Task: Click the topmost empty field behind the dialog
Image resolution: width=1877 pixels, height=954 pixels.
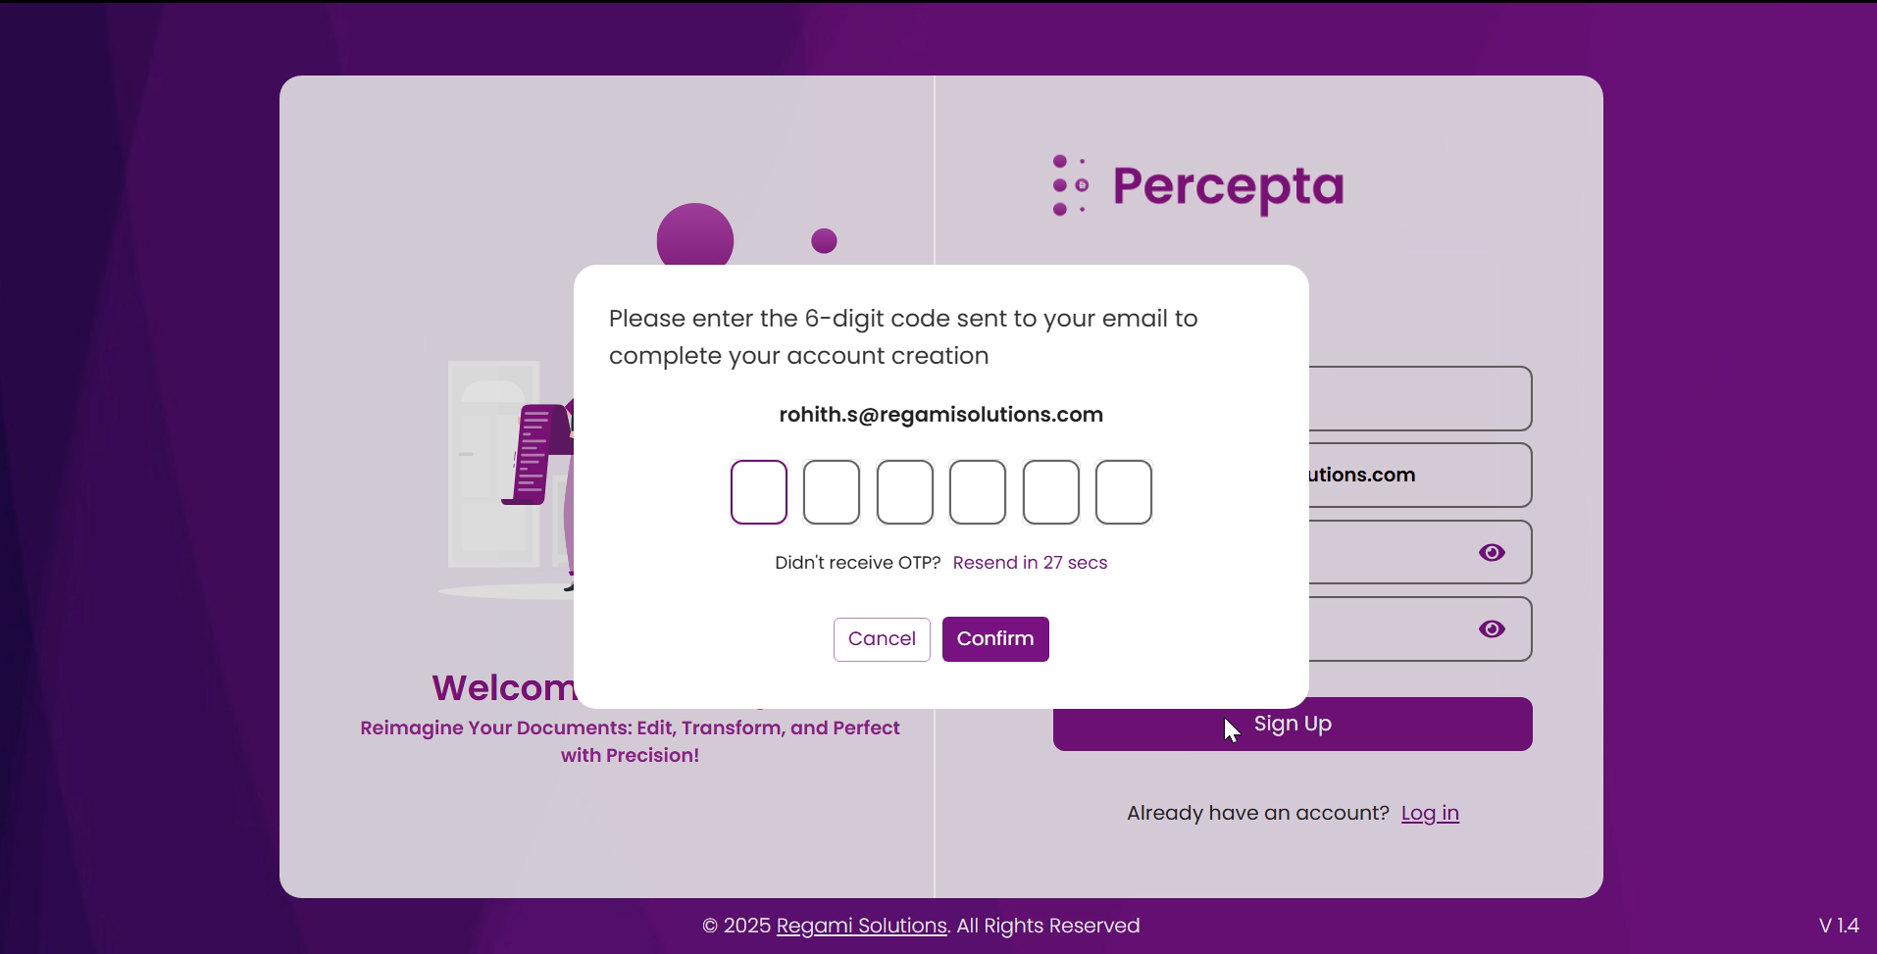Action: click(x=1419, y=399)
